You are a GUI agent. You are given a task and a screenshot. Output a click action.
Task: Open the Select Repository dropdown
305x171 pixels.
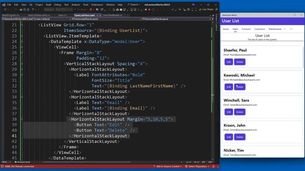pyautogui.click(x=197, y=166)
